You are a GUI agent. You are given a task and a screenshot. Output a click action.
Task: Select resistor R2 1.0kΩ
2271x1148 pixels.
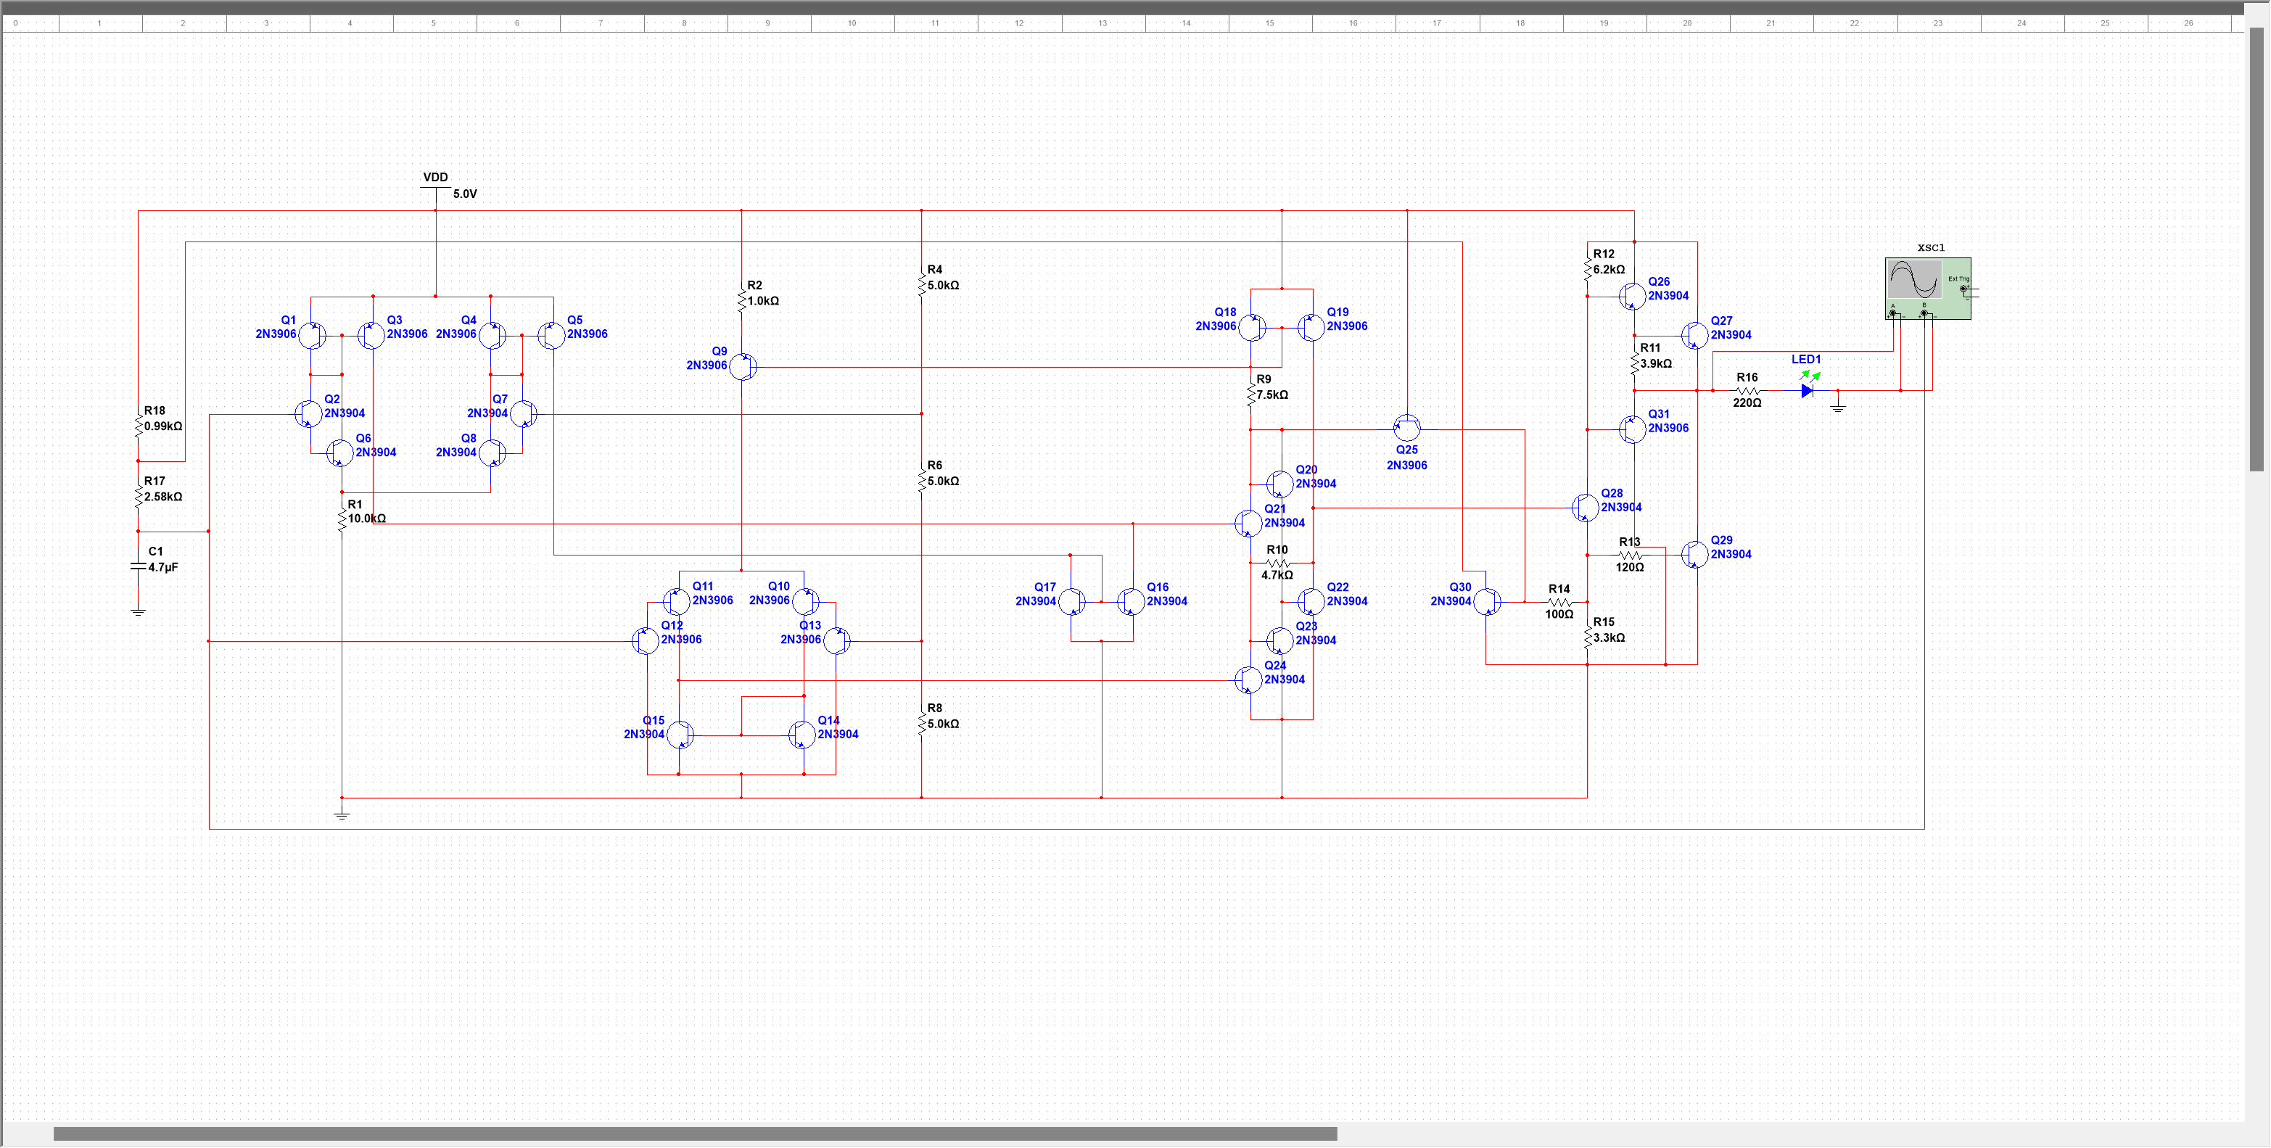[741, 302]
